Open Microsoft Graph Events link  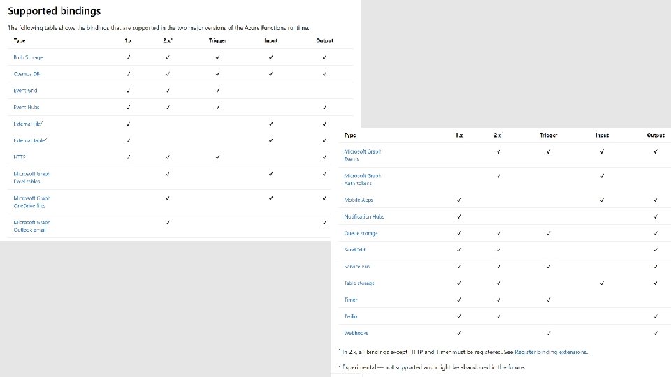[x=363, y=155]
